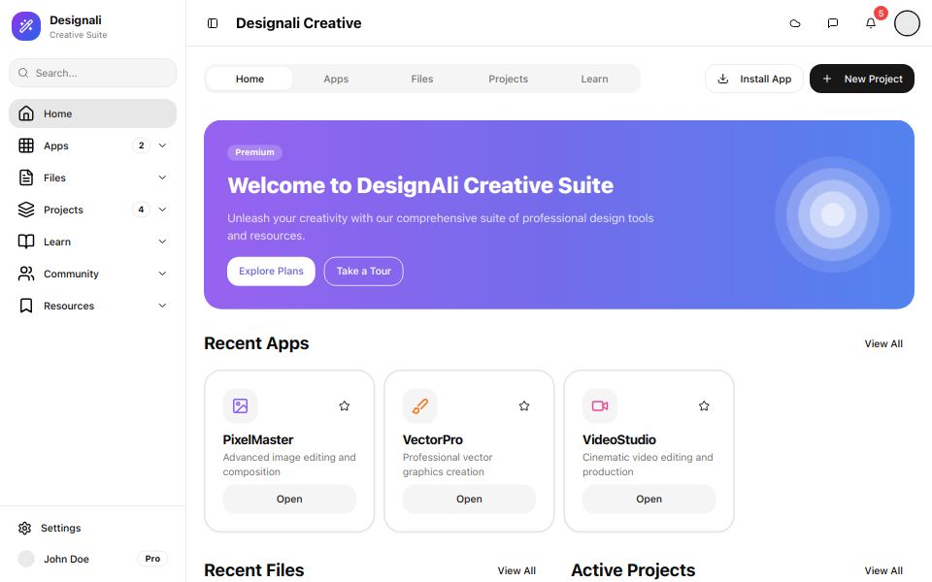Screen dimensions: 932x582
Task: Favorite VectorPro with the star
Action: tap(523, 406)
